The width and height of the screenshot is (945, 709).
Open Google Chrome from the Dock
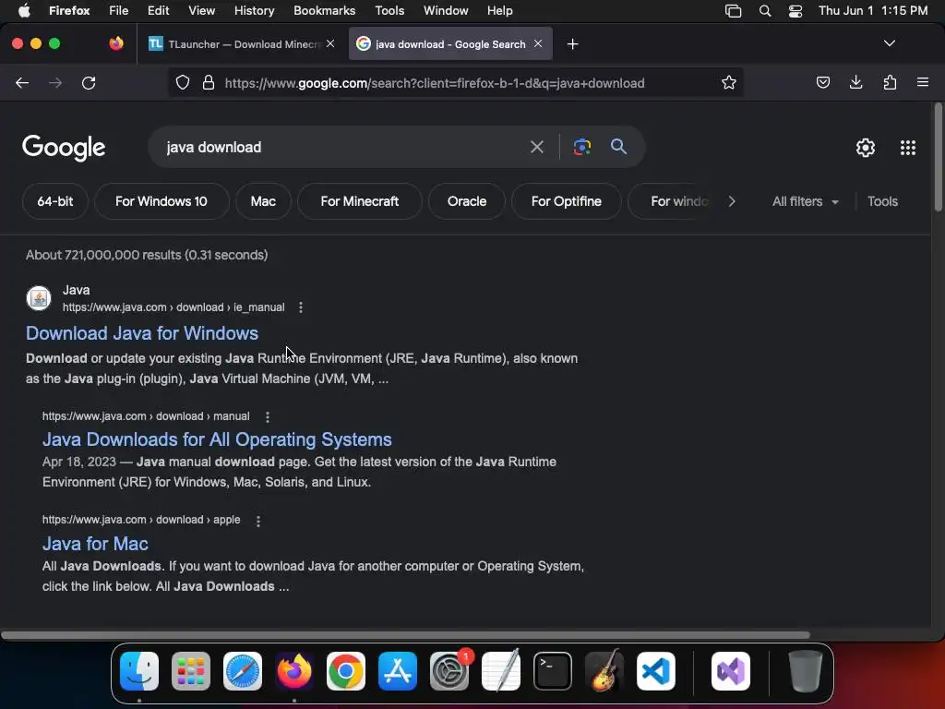tap(346, 671)
